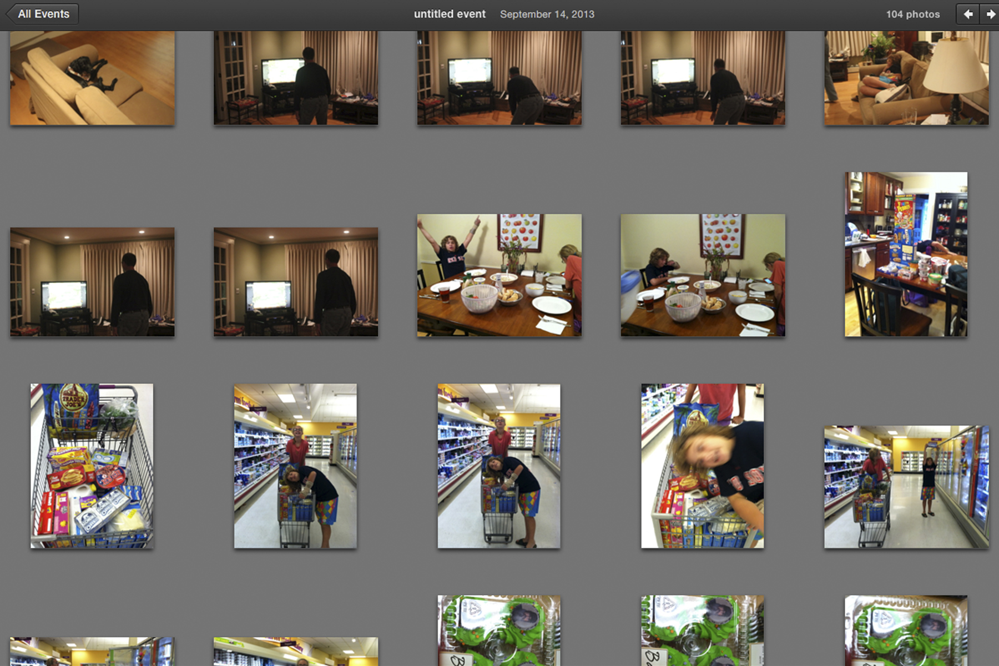Select first photo of kids posing with cart
The image size is (999, 666).
[295, 466]
